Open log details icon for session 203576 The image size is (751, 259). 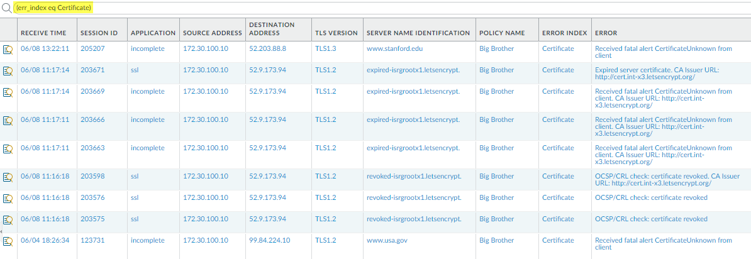(8, 198)
